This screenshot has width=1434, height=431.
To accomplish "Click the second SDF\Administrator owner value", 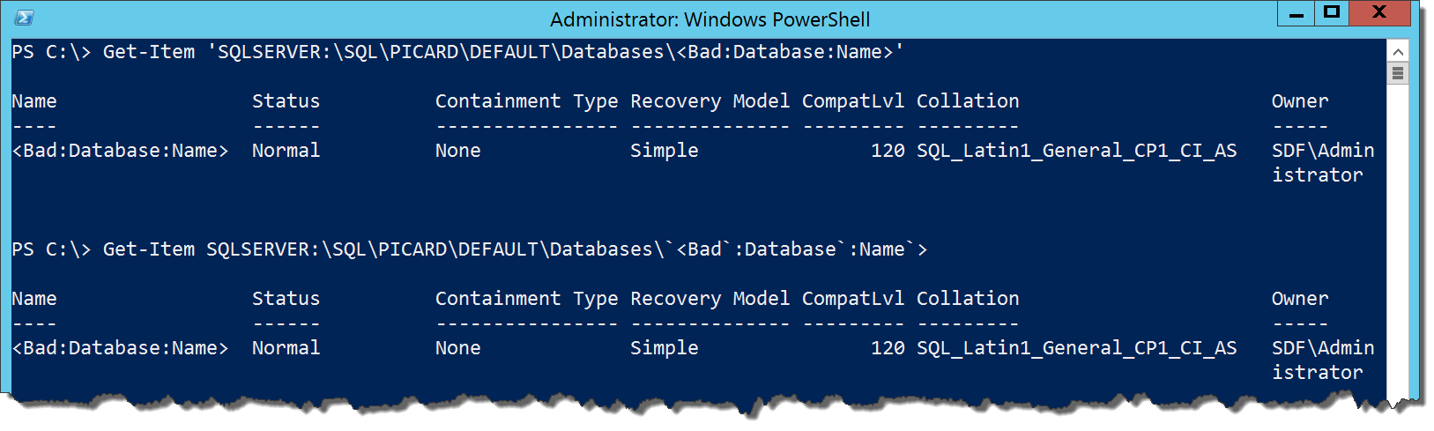I will pos(1323,360).
